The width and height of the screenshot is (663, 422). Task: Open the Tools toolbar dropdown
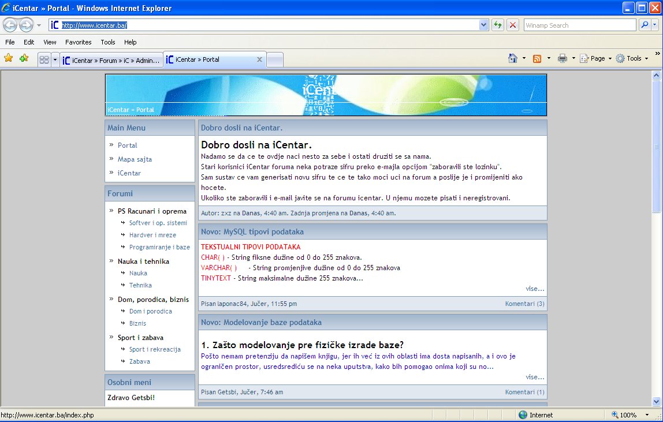click(x=632, y=58)
